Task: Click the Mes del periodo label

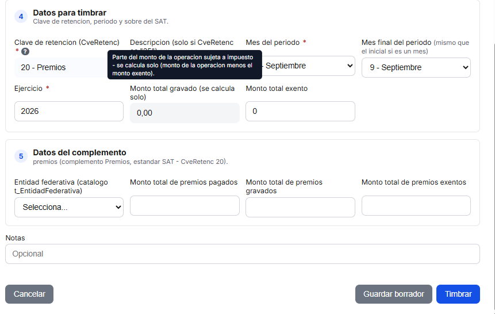Action: 273,43
